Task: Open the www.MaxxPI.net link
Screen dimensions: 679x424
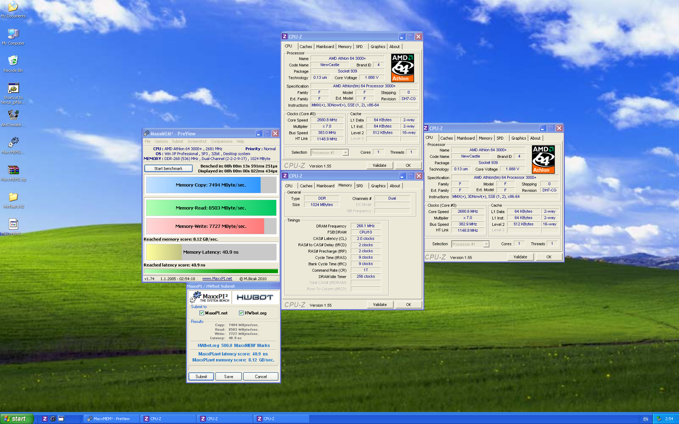Action: coord(217,279)
